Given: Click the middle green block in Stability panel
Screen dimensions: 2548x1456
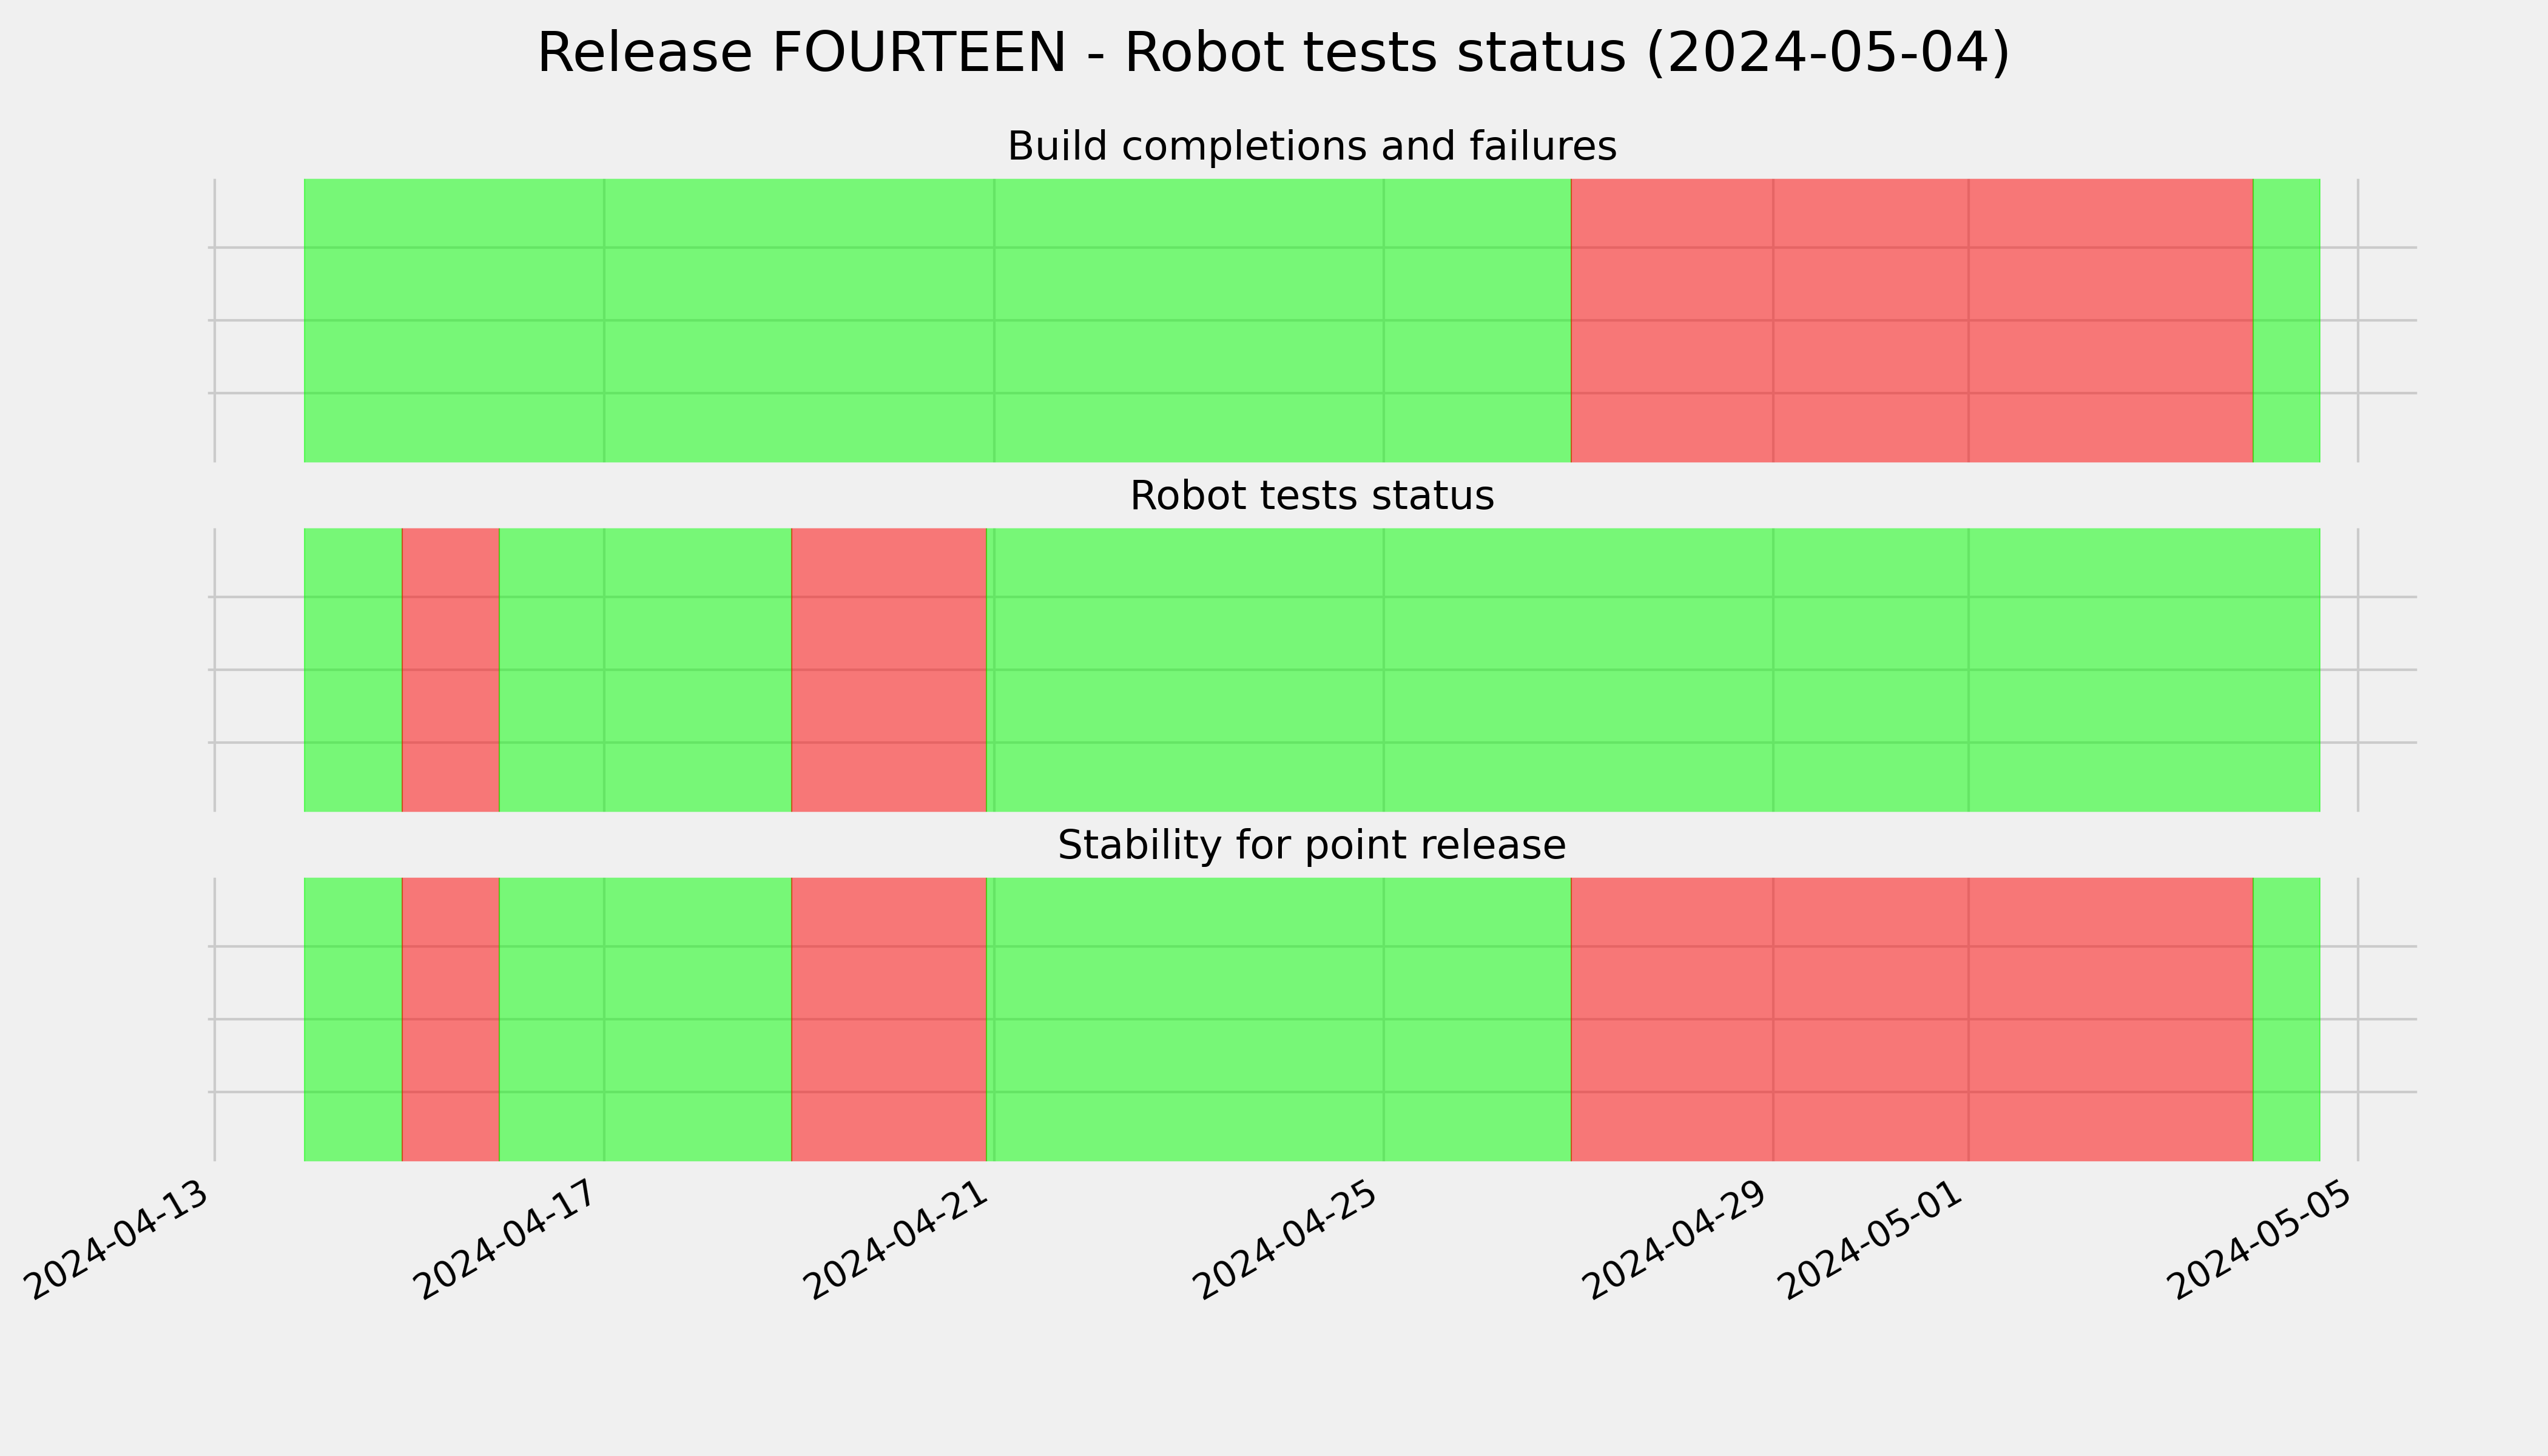Looking at the screenshot, I should tap(1279, 1019).
